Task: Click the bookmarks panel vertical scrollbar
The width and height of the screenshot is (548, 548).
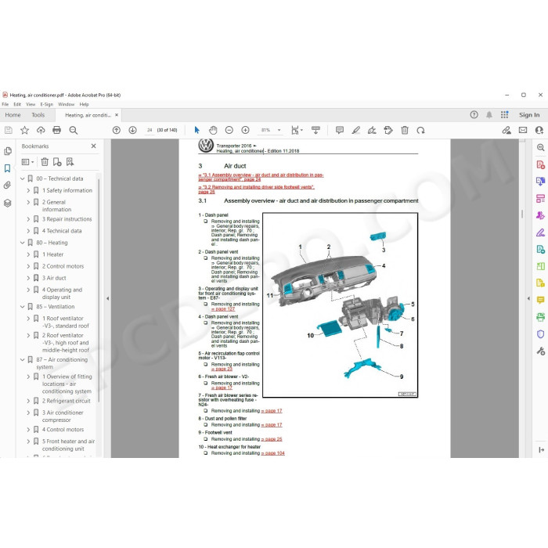Action: click(x=99, y=290)
